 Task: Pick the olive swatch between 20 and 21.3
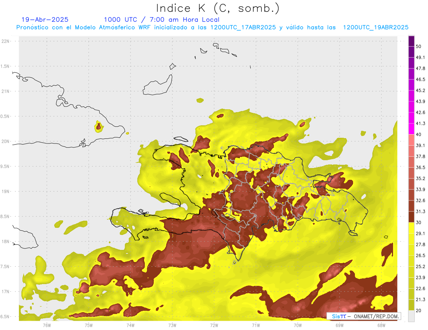[x=411, y=305]
